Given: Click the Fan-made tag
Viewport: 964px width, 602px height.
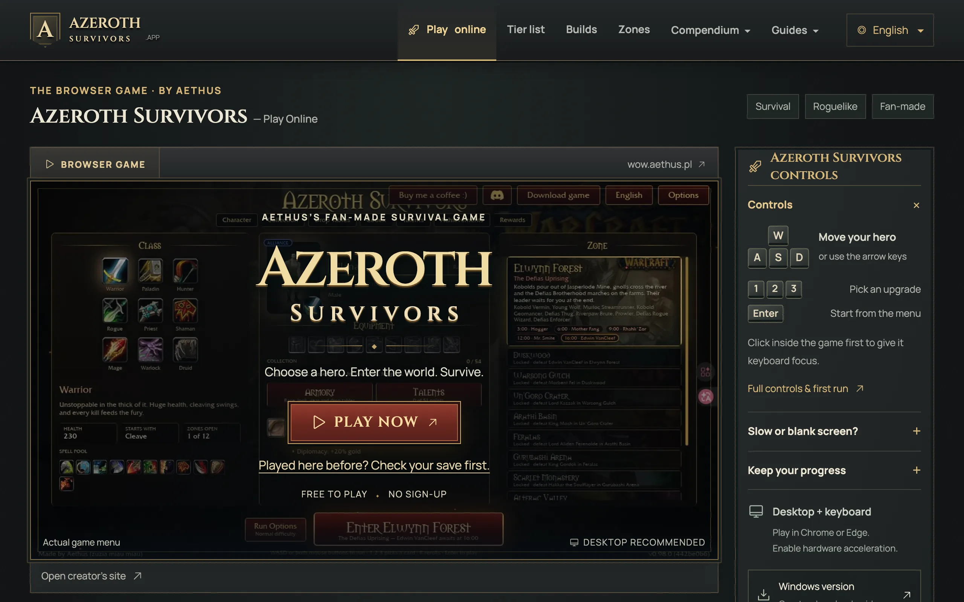Looking at the screenshot, I should (902, 106).
